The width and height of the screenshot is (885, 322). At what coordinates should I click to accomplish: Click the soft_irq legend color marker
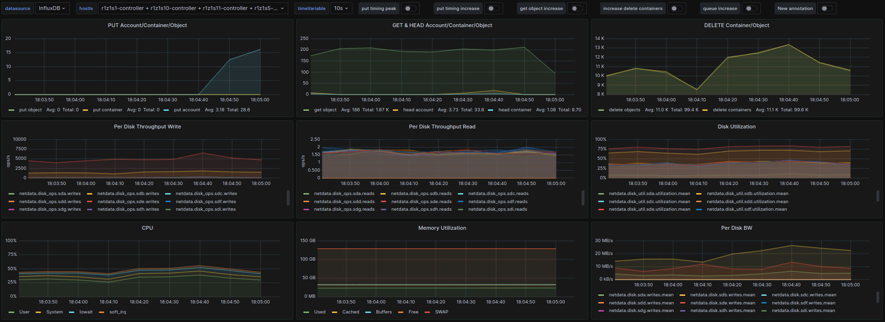pos(101,312)
